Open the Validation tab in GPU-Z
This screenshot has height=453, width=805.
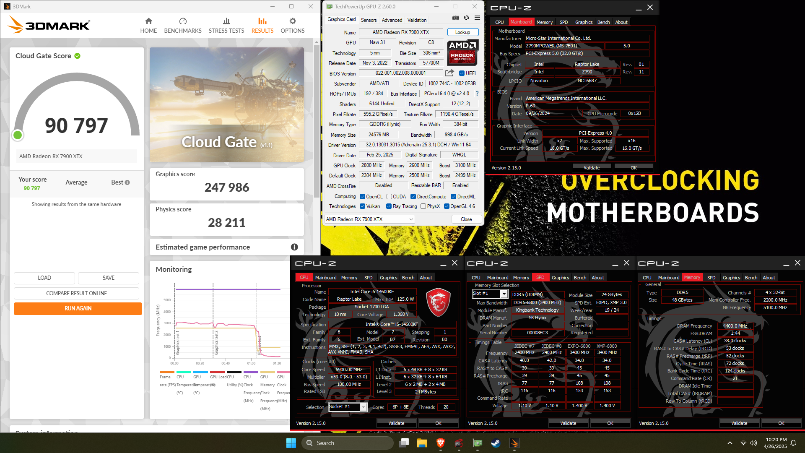coord(417,20)
